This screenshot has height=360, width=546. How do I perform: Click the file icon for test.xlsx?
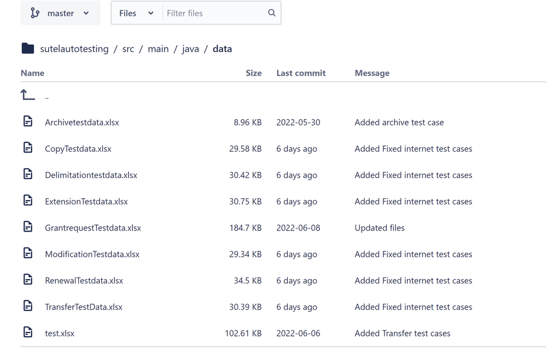(28, 332)
